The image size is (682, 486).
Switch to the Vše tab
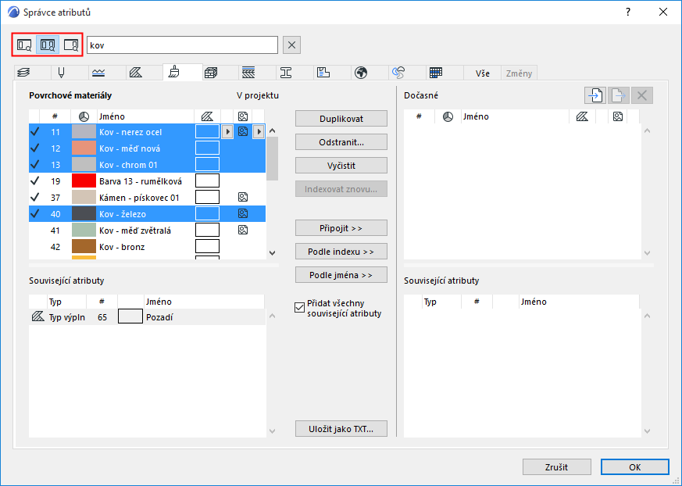(482, 73)
